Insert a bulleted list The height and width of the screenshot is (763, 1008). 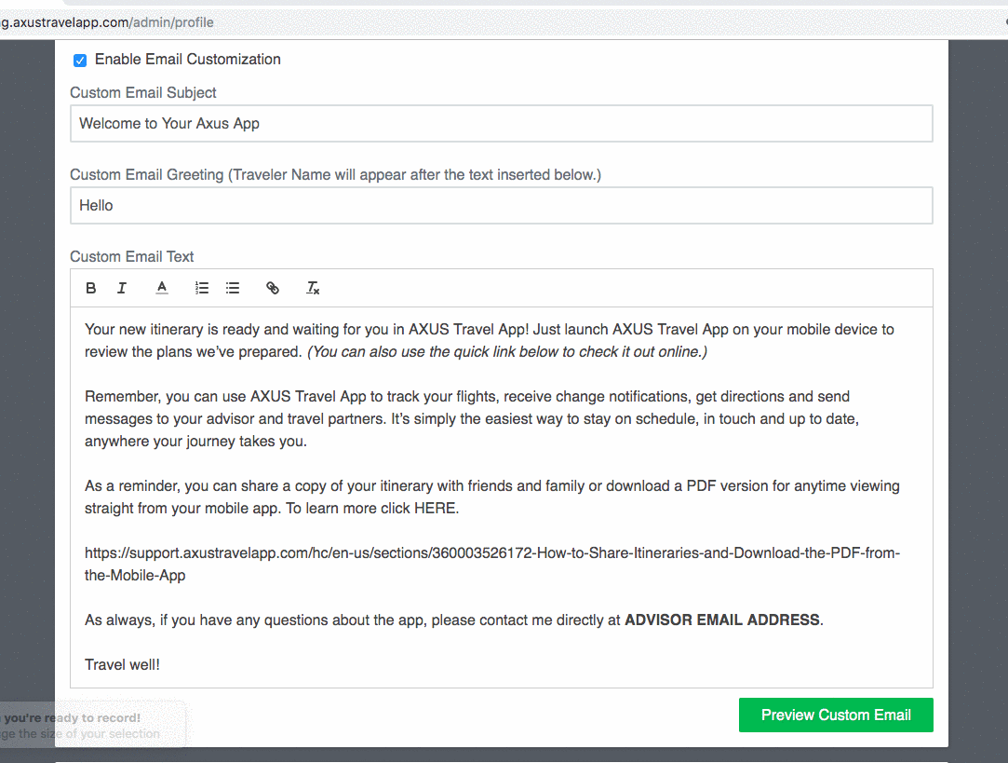[233, 288]
